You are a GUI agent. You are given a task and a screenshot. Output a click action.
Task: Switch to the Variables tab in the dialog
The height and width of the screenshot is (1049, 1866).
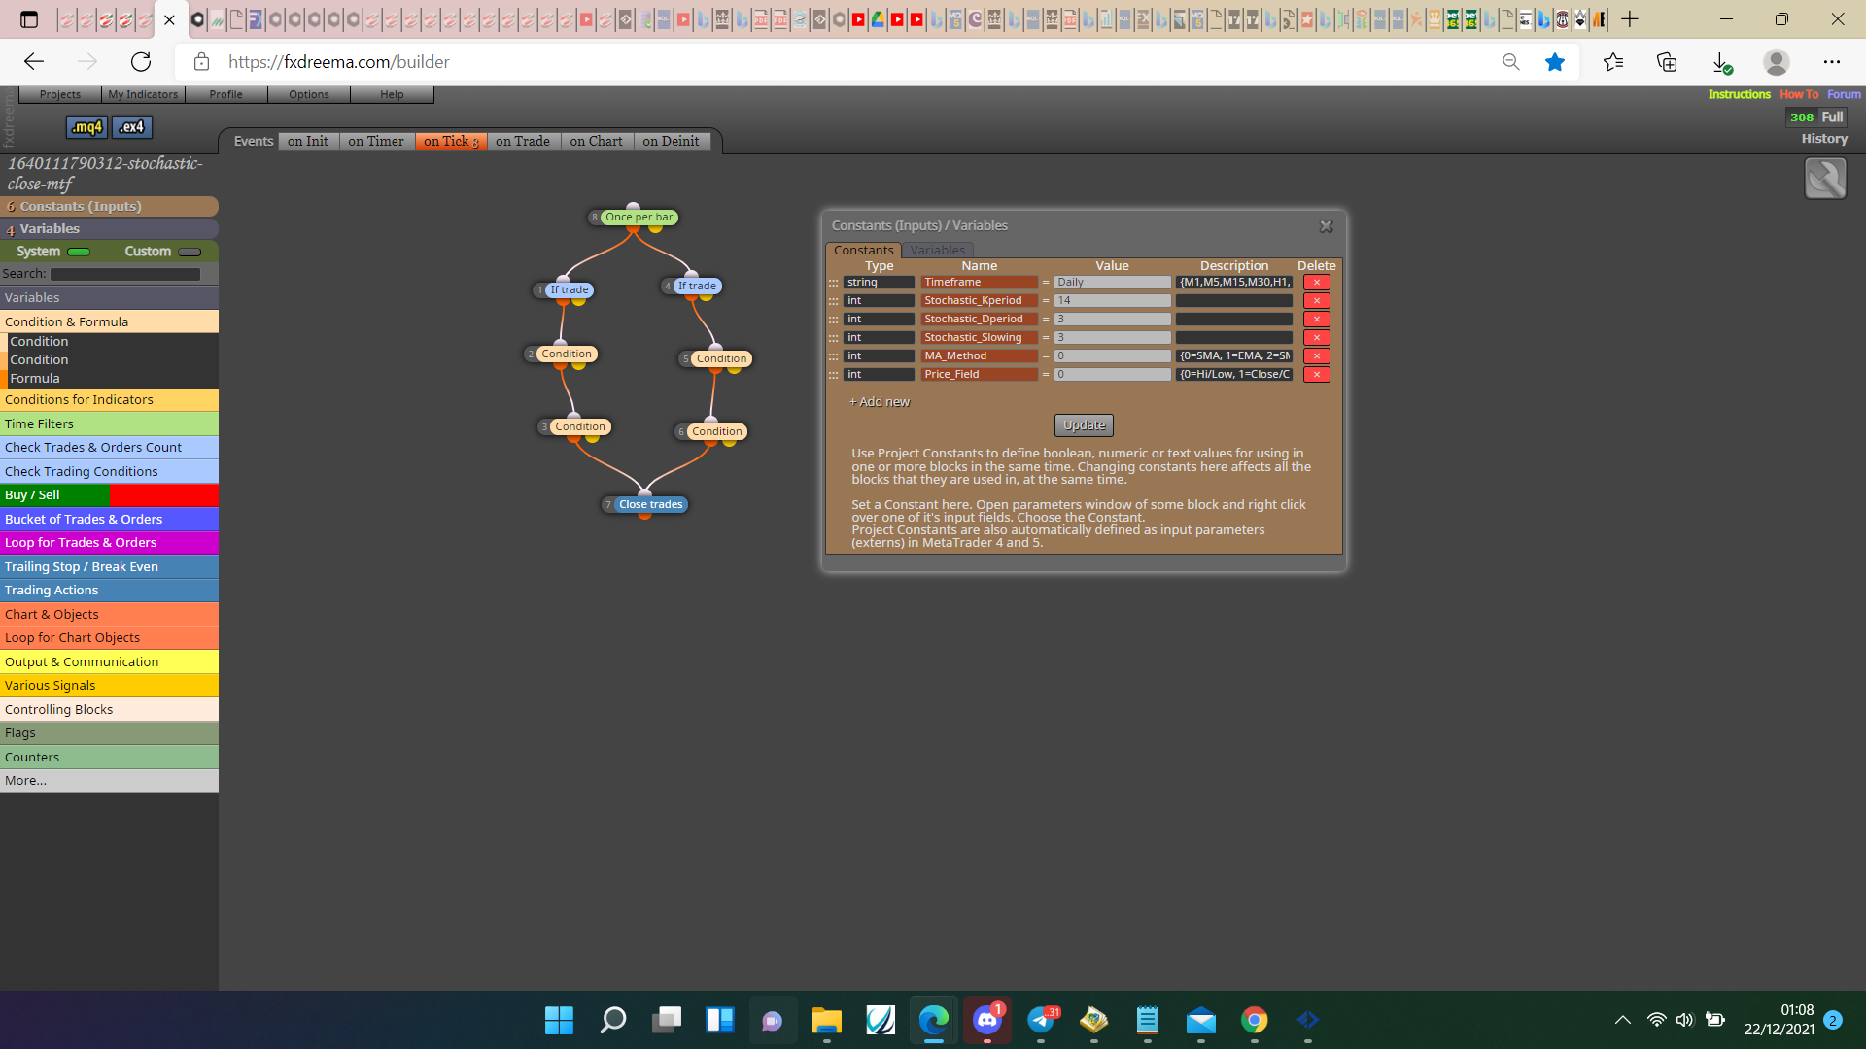click(x=938, y=251)
